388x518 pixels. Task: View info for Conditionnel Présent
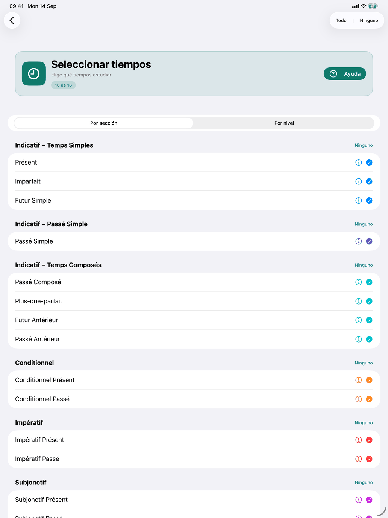359,380
